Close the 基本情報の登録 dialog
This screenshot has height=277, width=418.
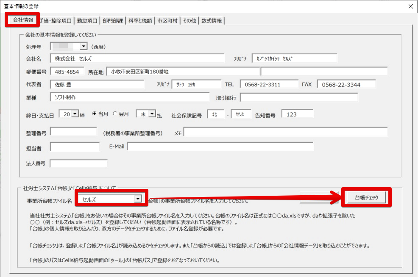pyautogui.click(x=410, y=6)
